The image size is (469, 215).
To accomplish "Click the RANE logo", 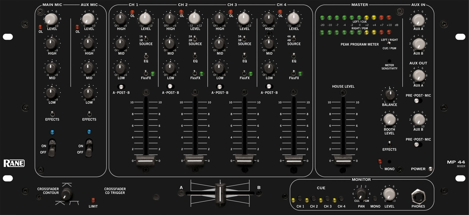I will point(14,164).
